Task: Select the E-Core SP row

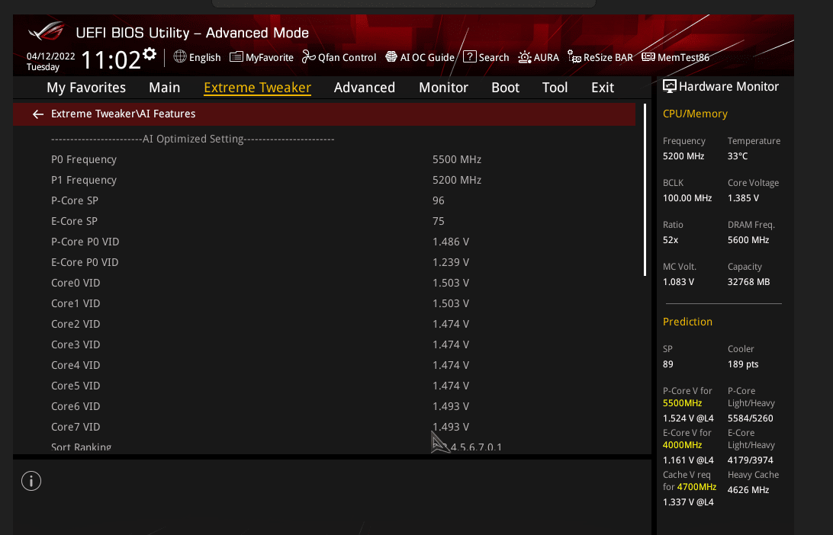Action: (324, 221)
